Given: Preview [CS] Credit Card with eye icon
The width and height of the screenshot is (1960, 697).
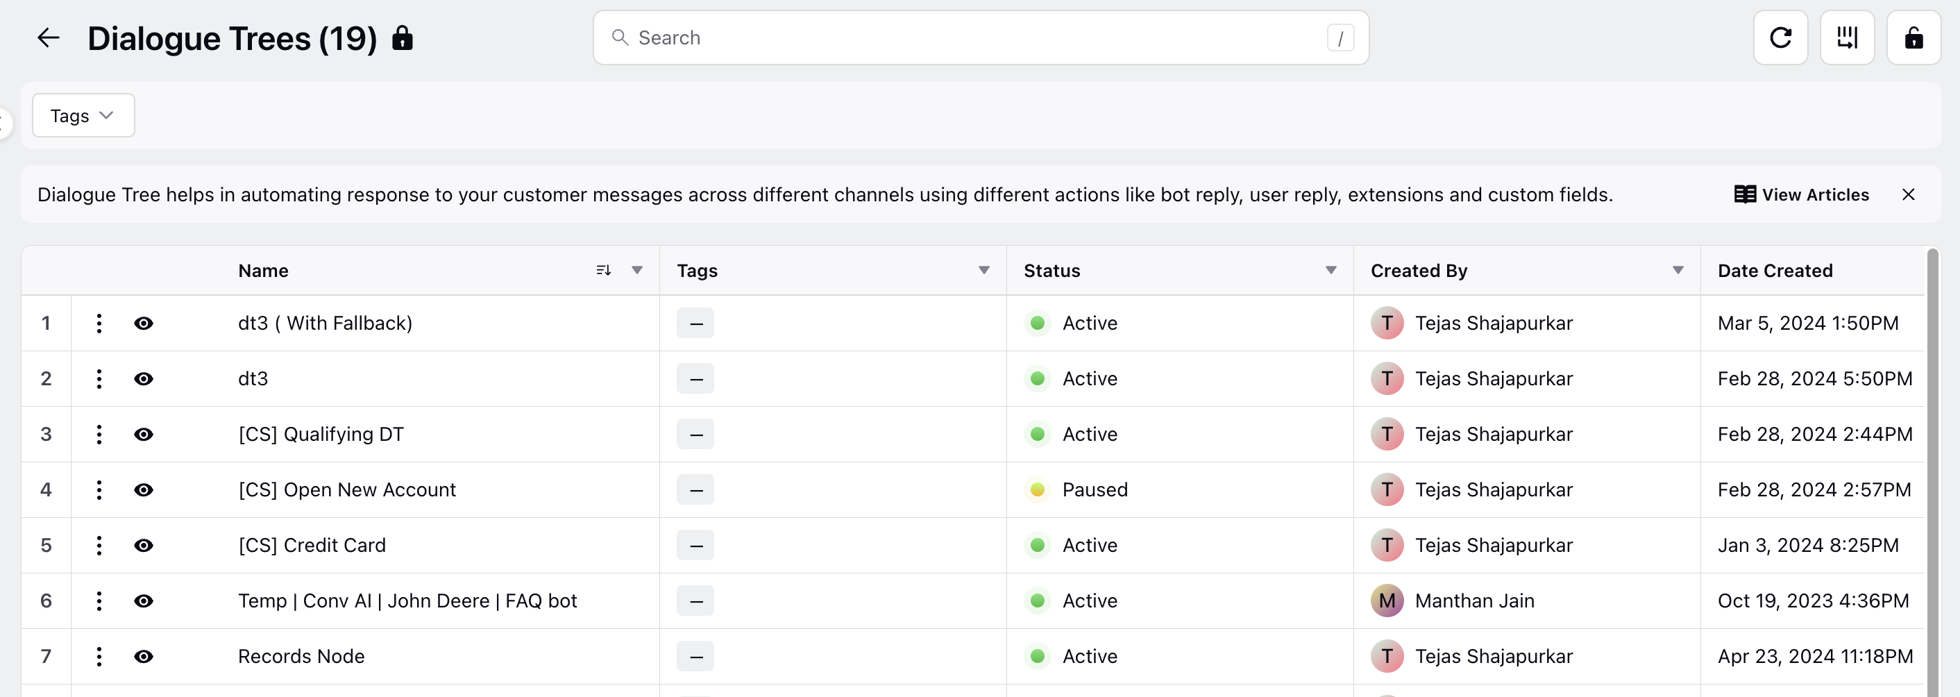Looking at the screenshot, I should coord(143,546).
